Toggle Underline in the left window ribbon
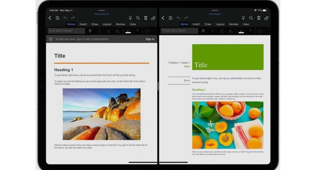Viewport: 326px width, 170px height. (x=109, y=31)
